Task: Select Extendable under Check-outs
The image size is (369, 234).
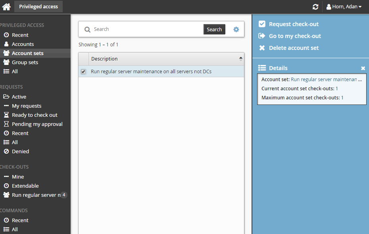Action: tap(25, 186)
